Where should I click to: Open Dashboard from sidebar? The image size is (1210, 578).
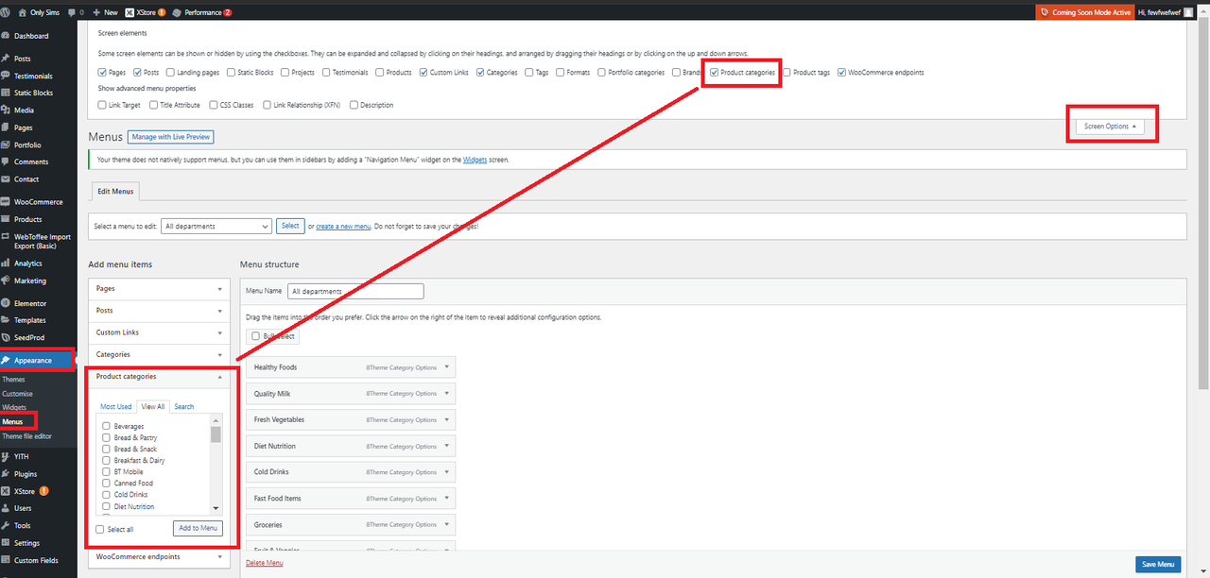pyautogui.click(x=31, y=36)
